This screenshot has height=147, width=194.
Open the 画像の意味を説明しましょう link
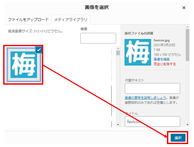145,98
